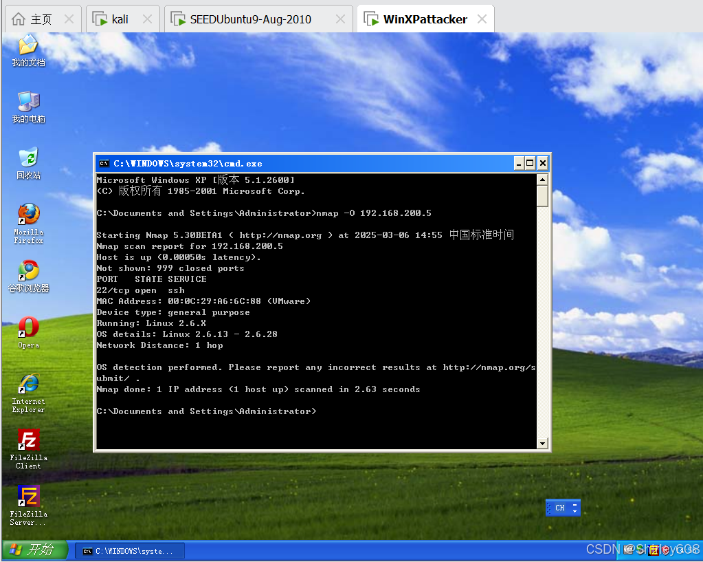This screenshot has width=703, height=562.
Task: Click the language bar minimize button
Action: (574, 504)
